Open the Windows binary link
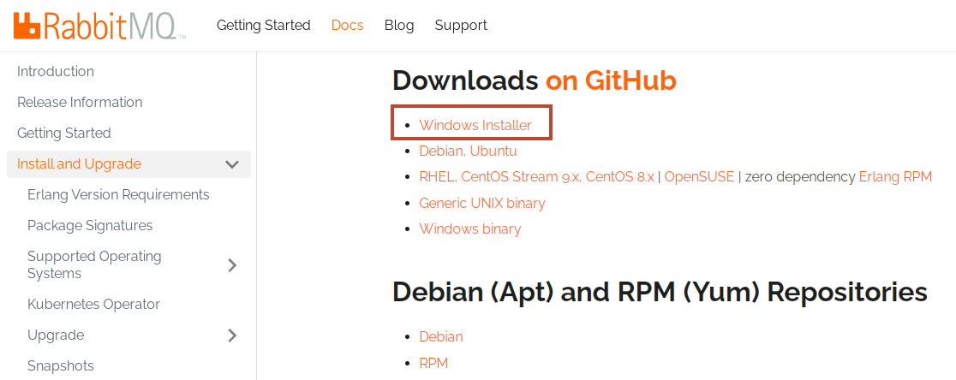 coord(470,229)
